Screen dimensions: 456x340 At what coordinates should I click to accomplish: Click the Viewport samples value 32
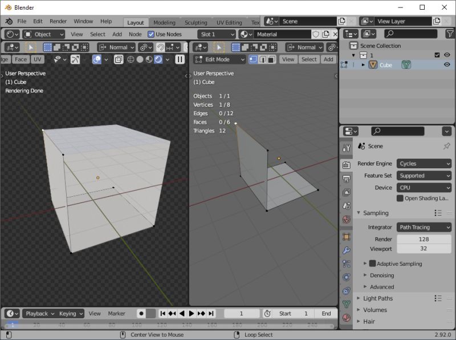pos(424,249)
